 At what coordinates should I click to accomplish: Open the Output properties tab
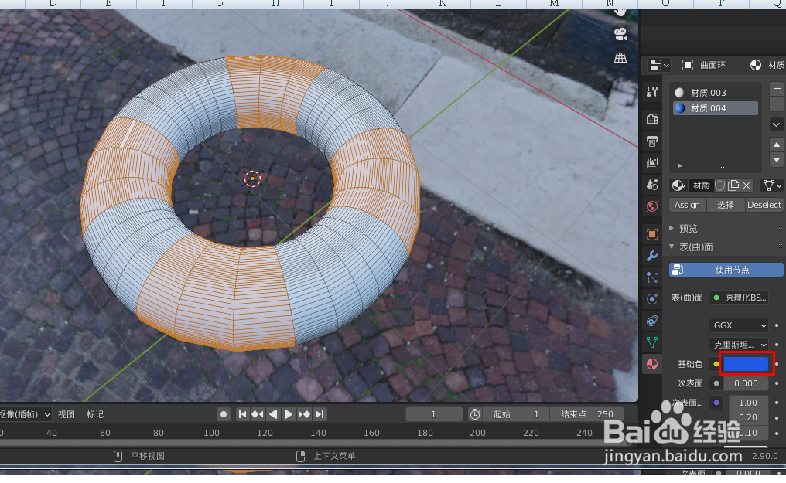pos(651,141)
